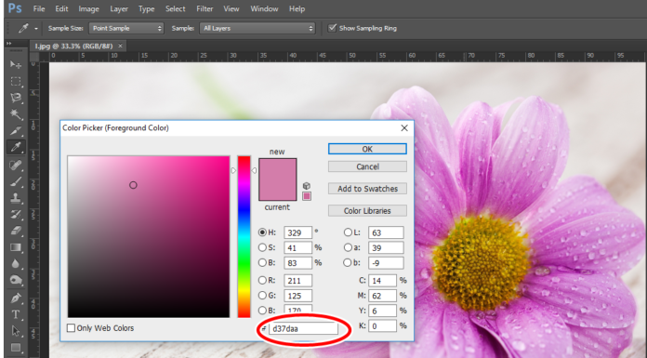Screen dimensions: 647x358
Task: Select the Path Selection tool
Action: (x=16, y=331)
